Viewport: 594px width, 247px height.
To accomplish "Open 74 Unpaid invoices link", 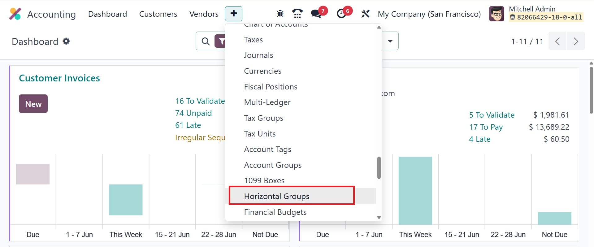I will click(x=193, y=113).
